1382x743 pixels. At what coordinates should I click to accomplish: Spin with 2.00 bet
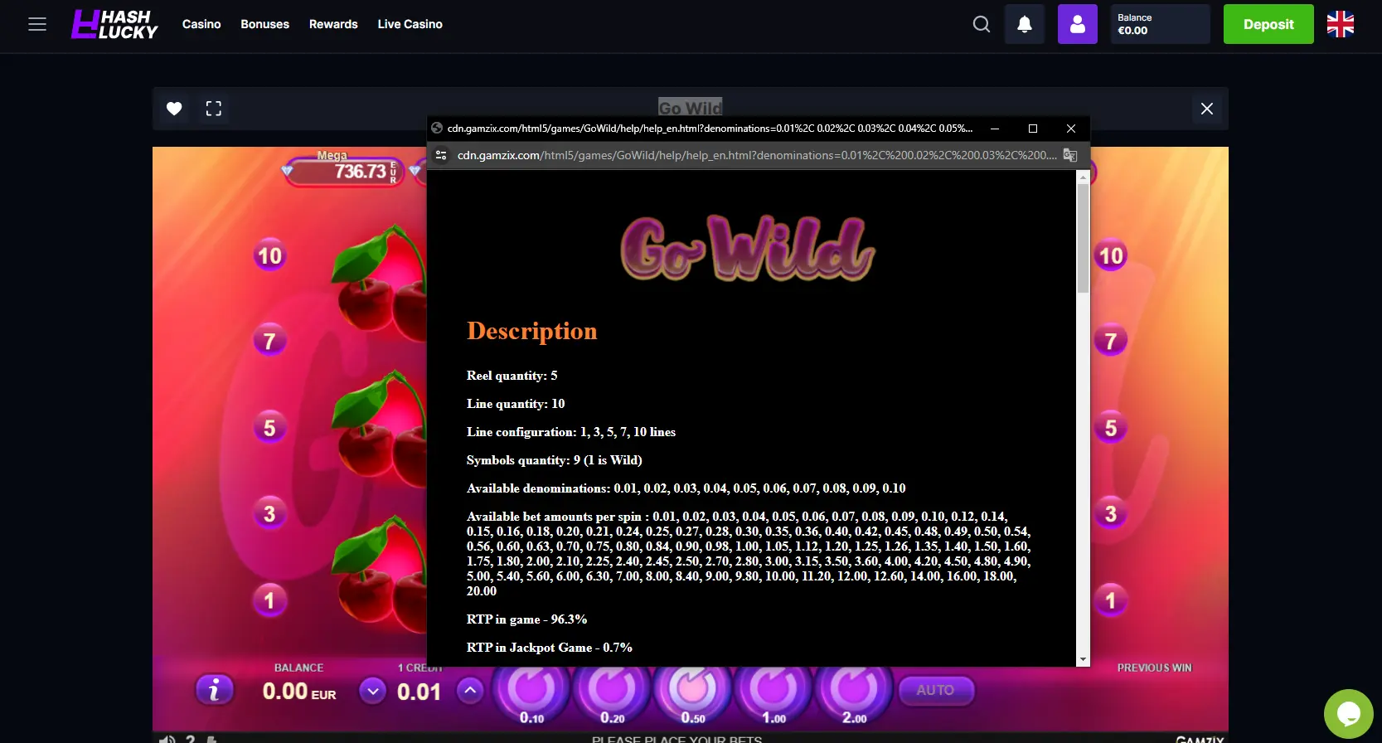tap(853, 692)
